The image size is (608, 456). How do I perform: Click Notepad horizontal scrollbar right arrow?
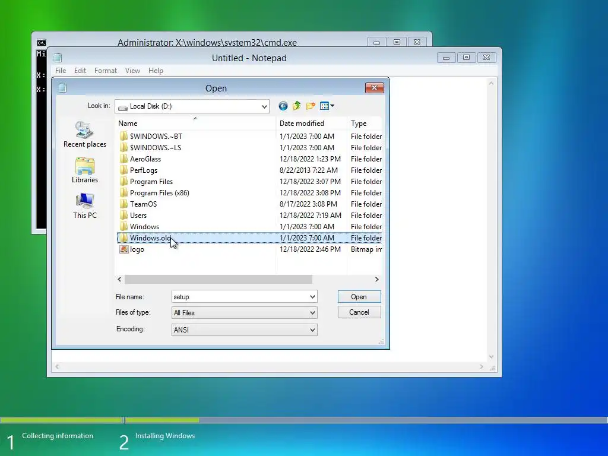click(x=482, y=366)
